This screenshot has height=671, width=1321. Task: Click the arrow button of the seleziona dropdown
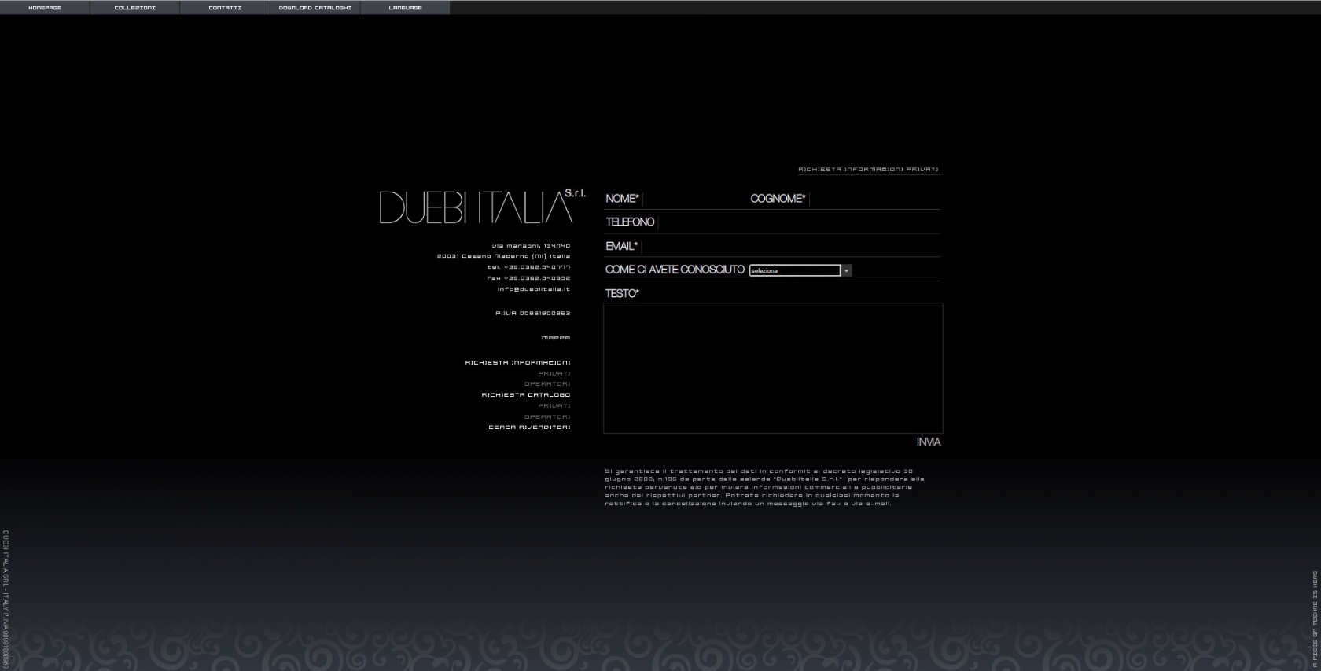coord(847,270)
